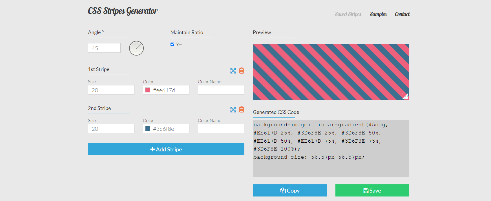
Task: Click the preview resize handle corner
Action: (405, 96)
